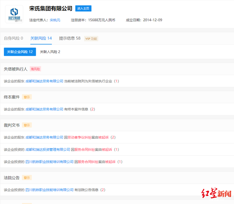Viewport: 234px width, 204px height.
Task: Click the 进入主页 button
Action: tap(83, 9)
